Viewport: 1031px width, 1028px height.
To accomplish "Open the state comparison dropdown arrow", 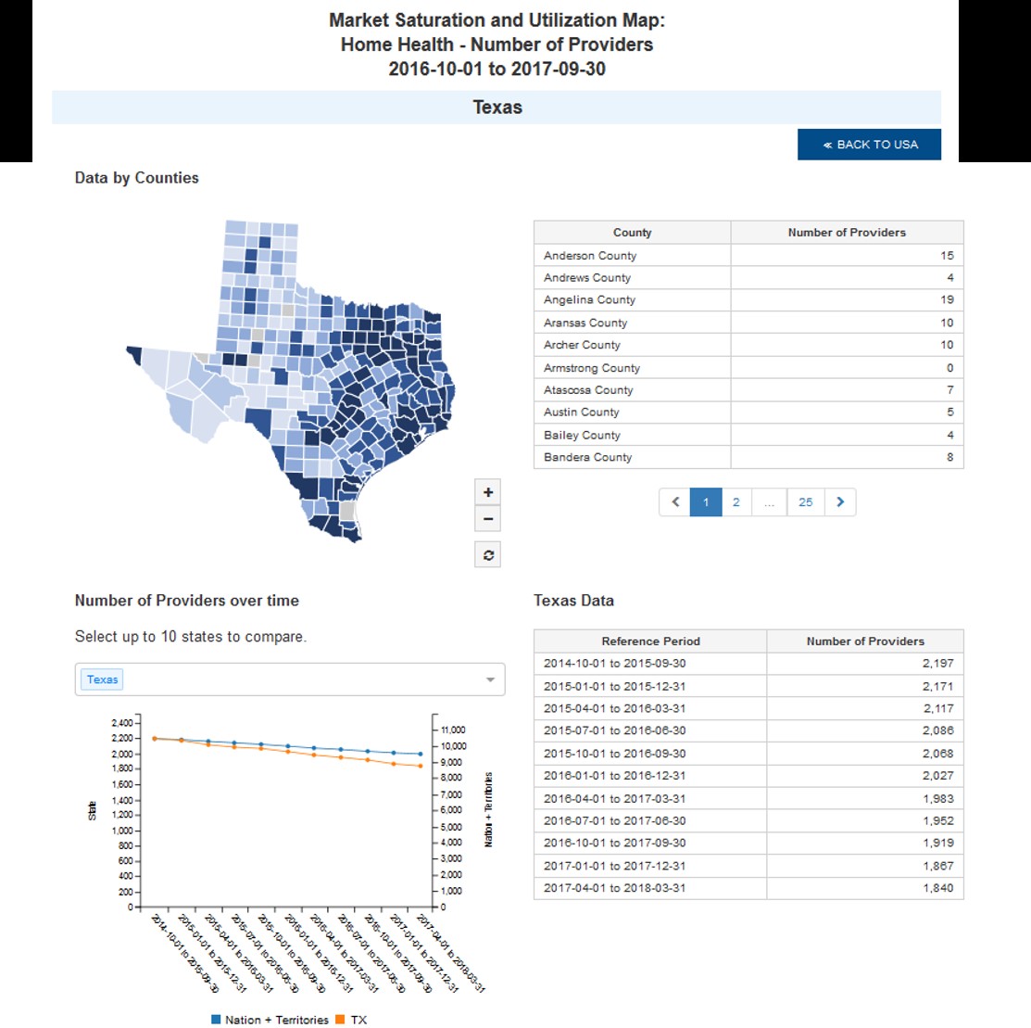I will pyautogui.click(x=490, y=679).
